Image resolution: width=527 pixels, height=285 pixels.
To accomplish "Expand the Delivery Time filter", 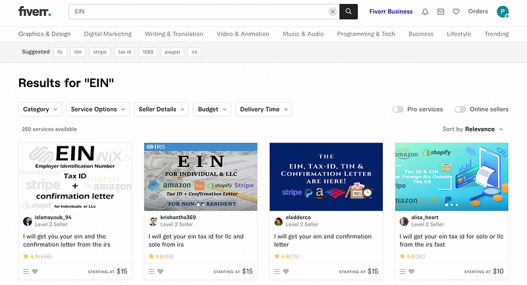I will [x=264, y=110].
